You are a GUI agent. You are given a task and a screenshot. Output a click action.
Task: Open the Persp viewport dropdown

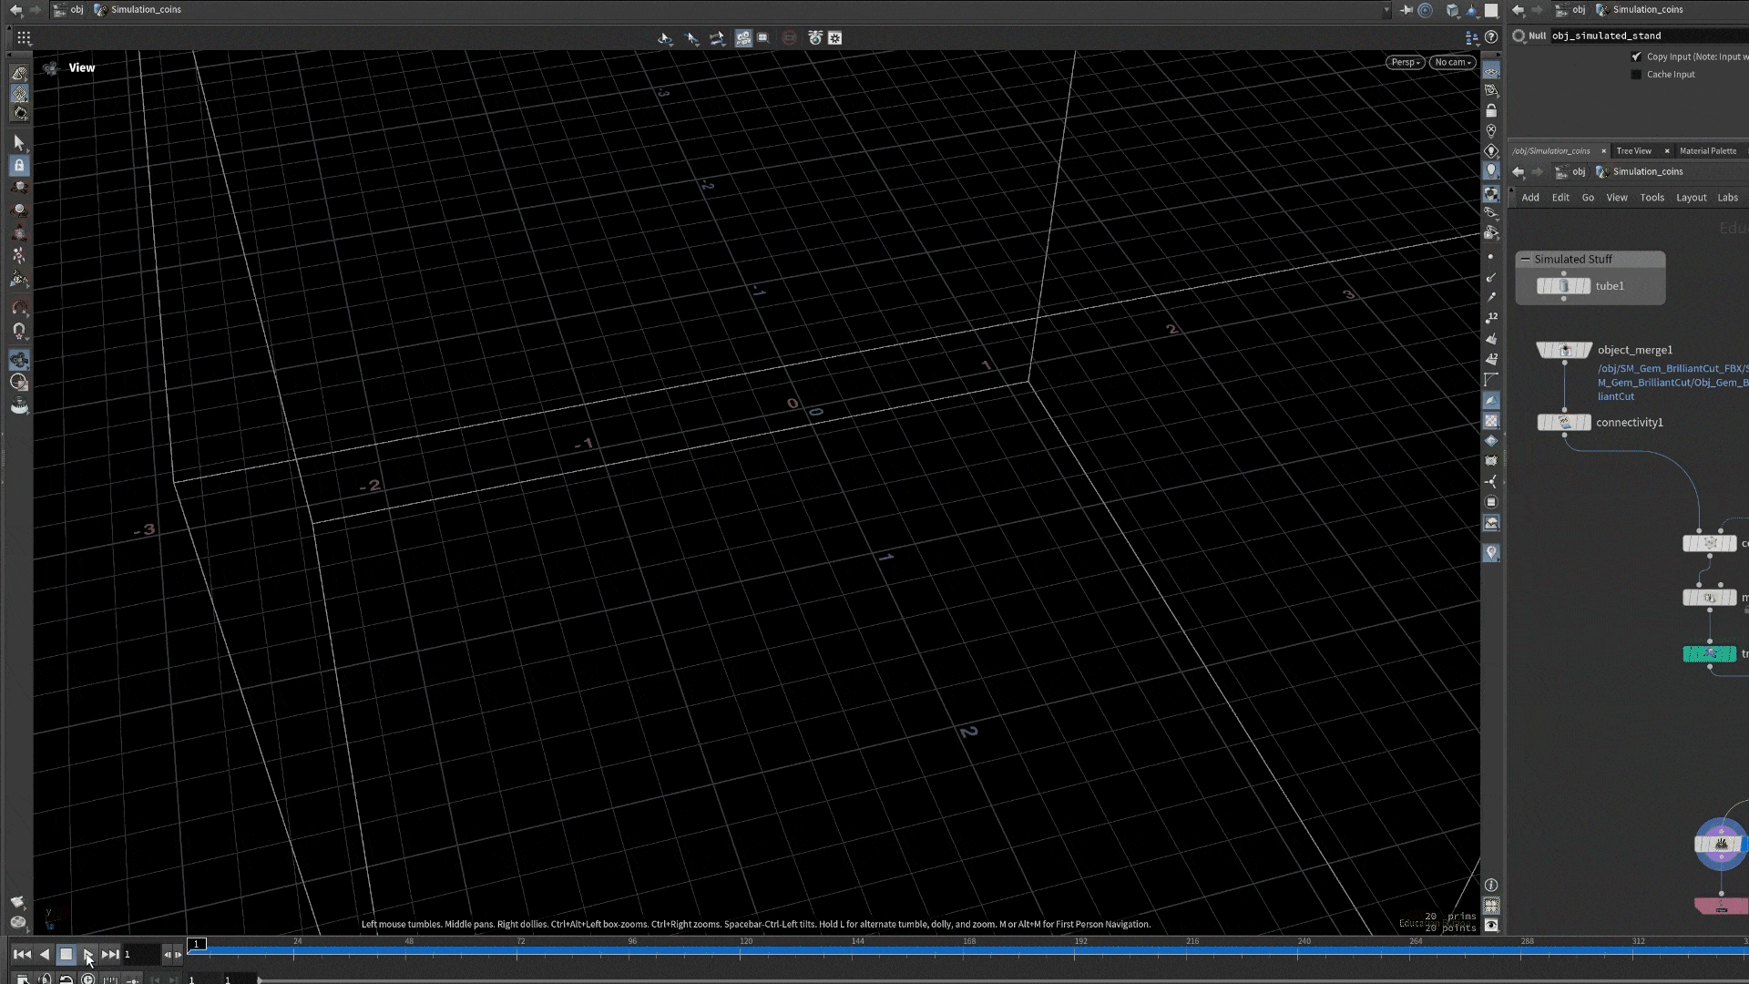tap(1405, 62)
